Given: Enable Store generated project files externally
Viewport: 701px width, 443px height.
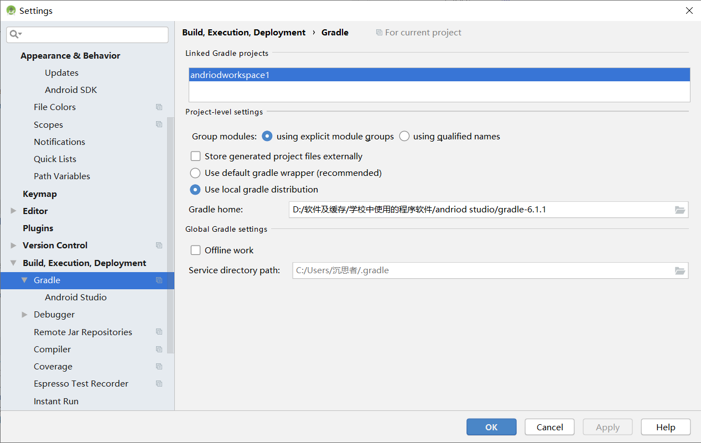Looking at the screenshot, I should pyautogui.click(x=195, y=157).
